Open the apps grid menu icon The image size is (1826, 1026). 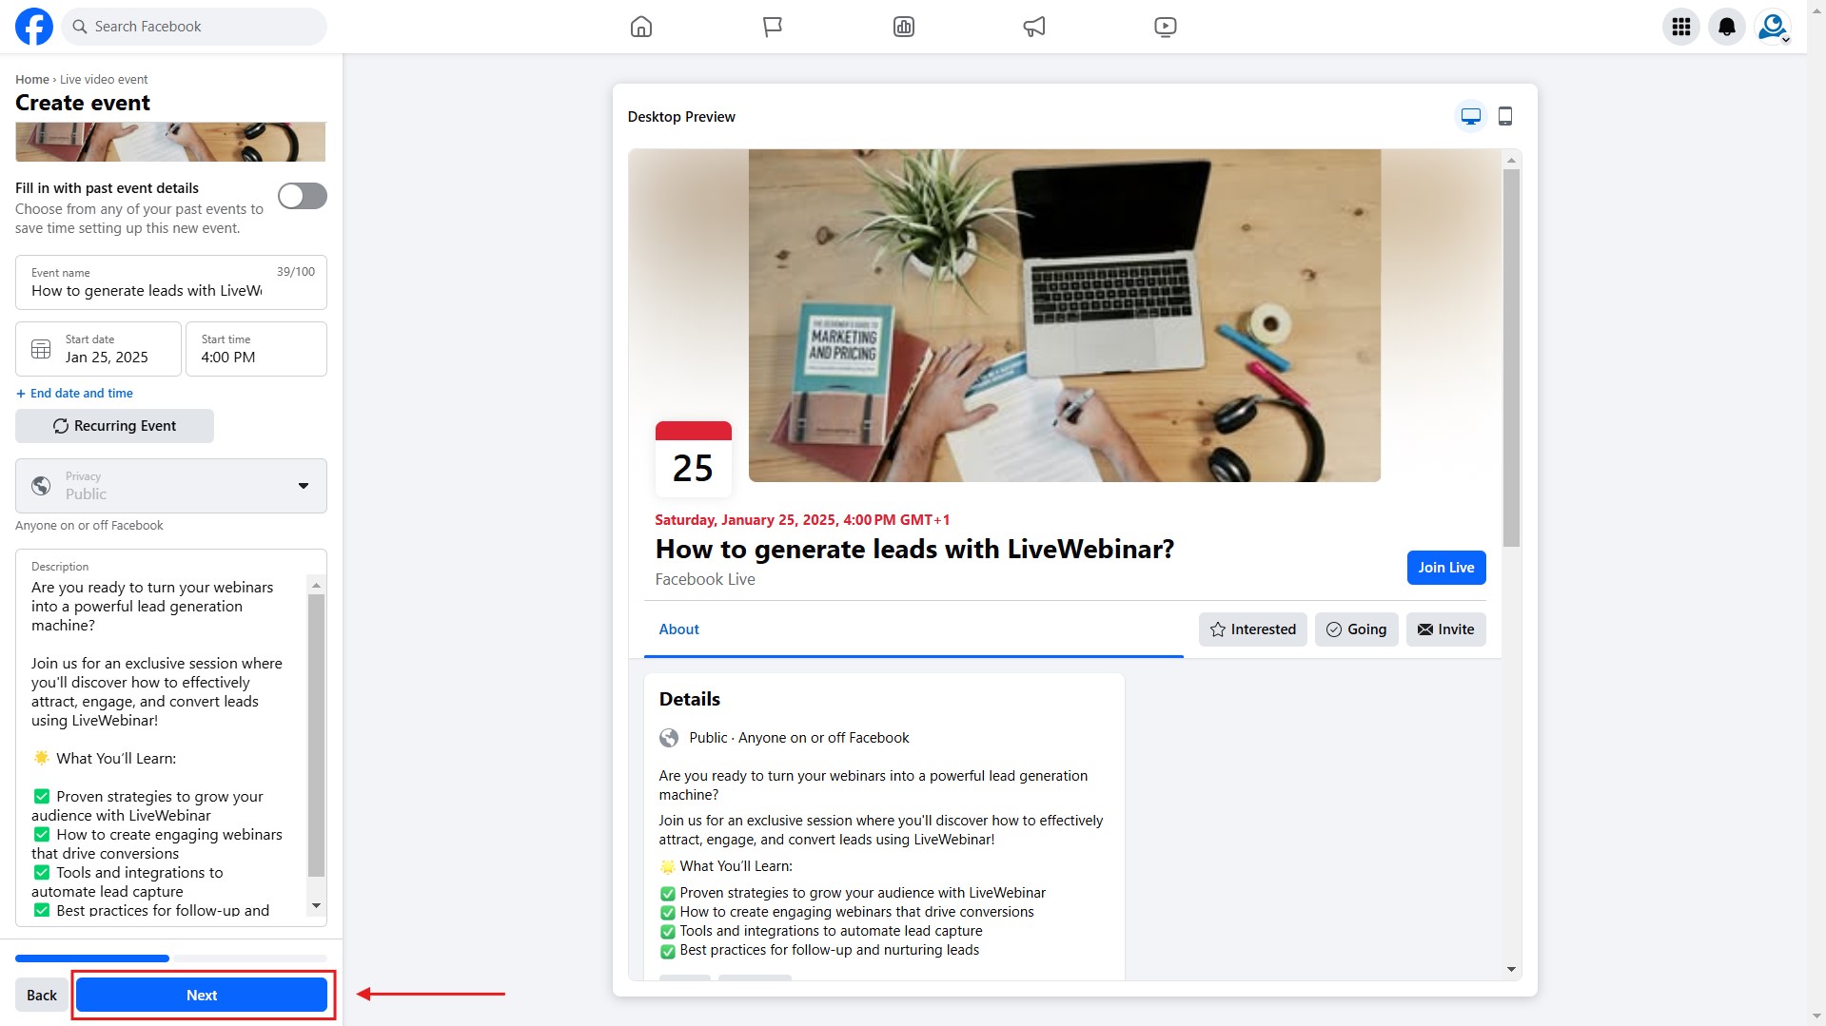pos(1680,27)
